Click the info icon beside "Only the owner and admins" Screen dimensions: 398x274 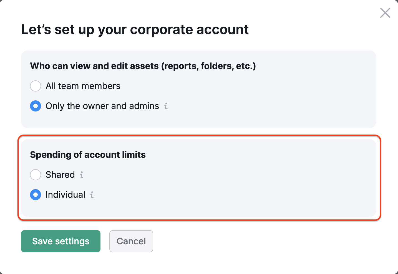pos(166,106)
